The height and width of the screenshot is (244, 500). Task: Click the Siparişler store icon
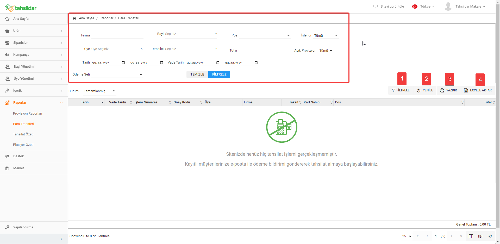pos(7,43)
